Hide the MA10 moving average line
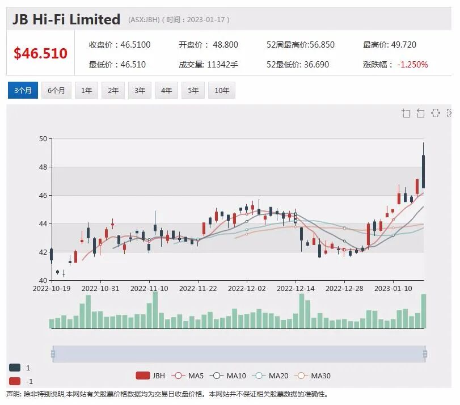This screenshot has width=460, height=405. 227,376
